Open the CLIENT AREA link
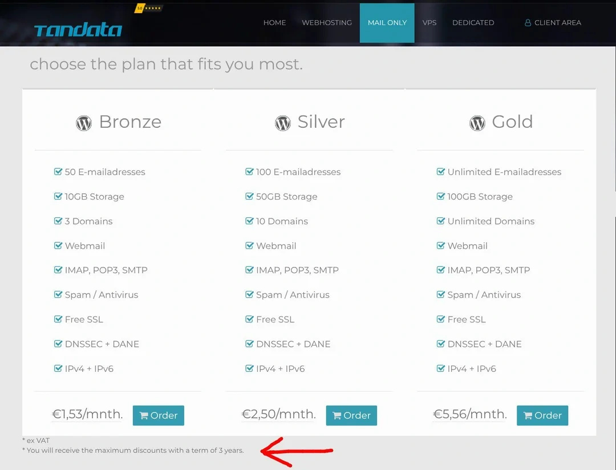616x470 pixels. click(557, 23)
